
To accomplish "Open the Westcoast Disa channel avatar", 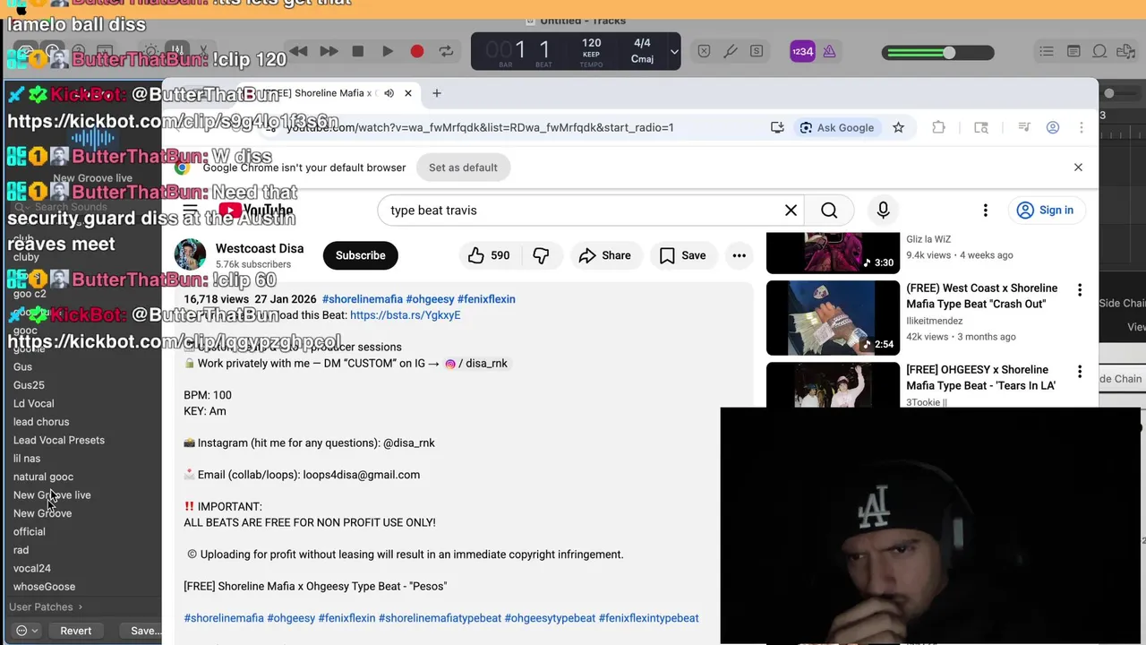I will pos(190,255).
